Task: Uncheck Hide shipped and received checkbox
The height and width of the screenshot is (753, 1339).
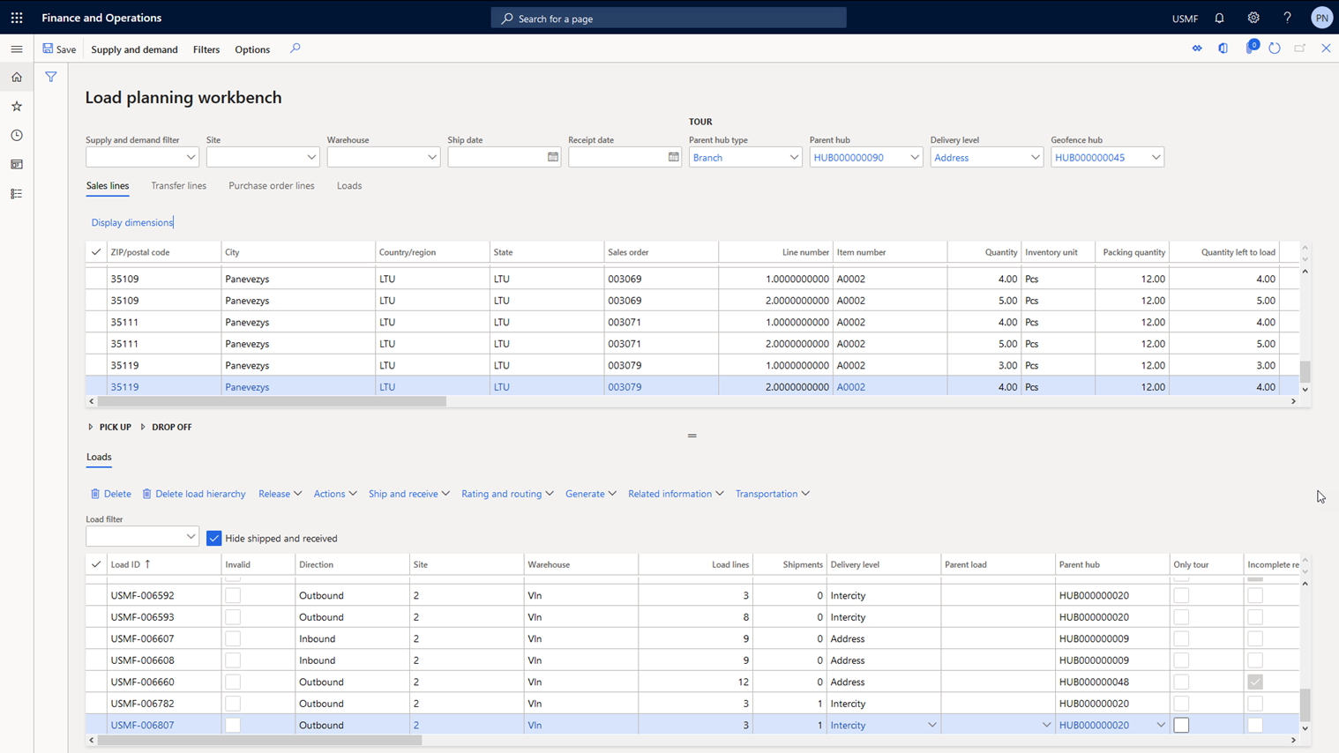Action: [x=214, y=538]
